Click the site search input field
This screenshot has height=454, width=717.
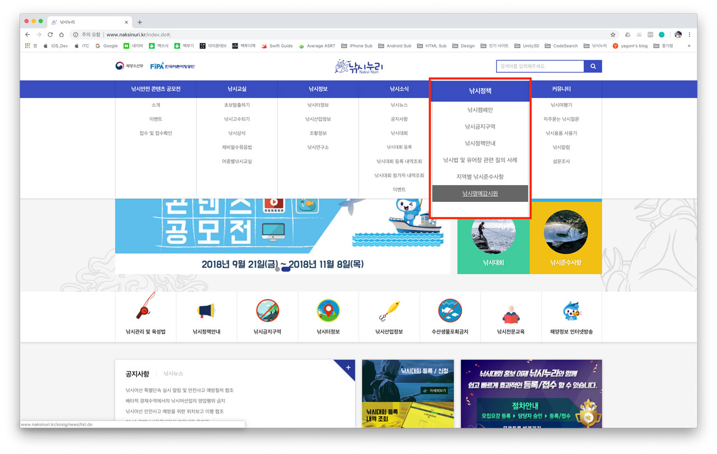[539, 67]
